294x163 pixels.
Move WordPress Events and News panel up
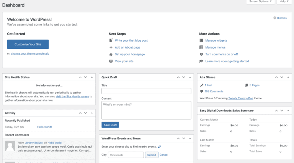[x=178, y=138]
